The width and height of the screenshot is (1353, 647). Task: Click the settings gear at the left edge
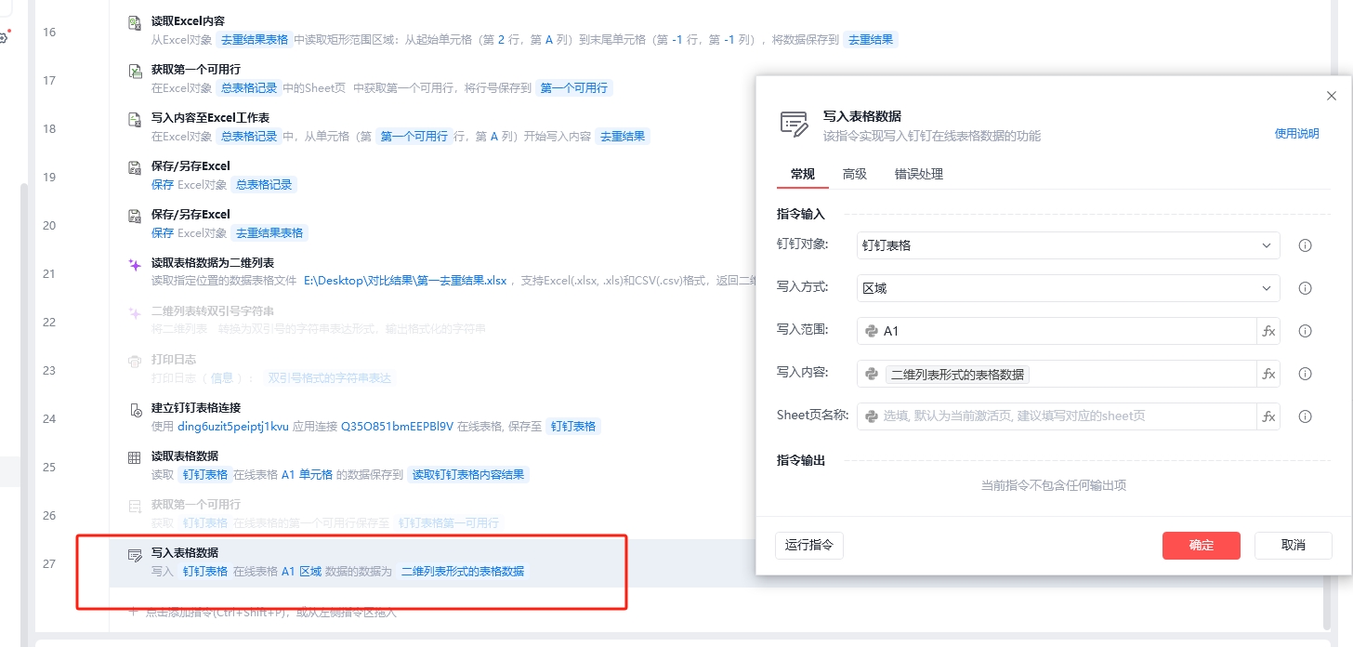click(4, 37)
